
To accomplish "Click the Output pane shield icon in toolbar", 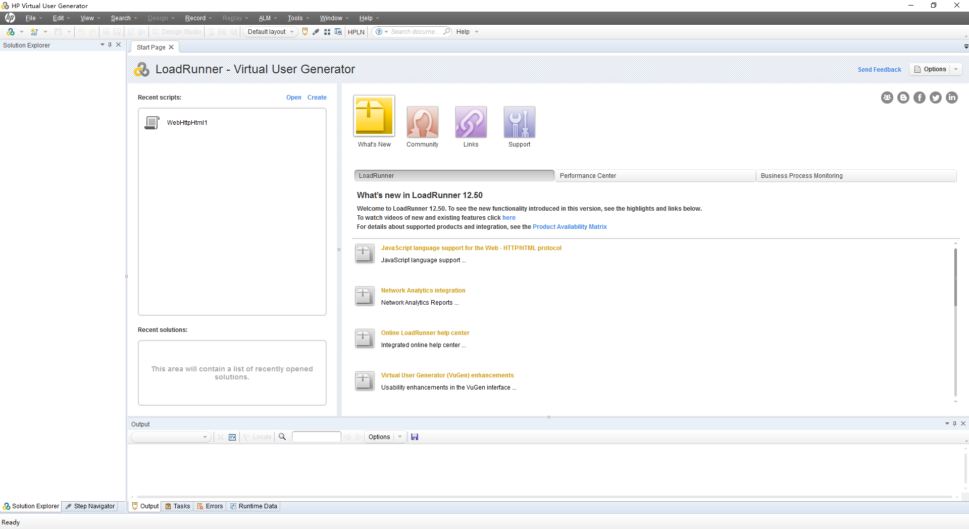I will (x=305, y=32).
